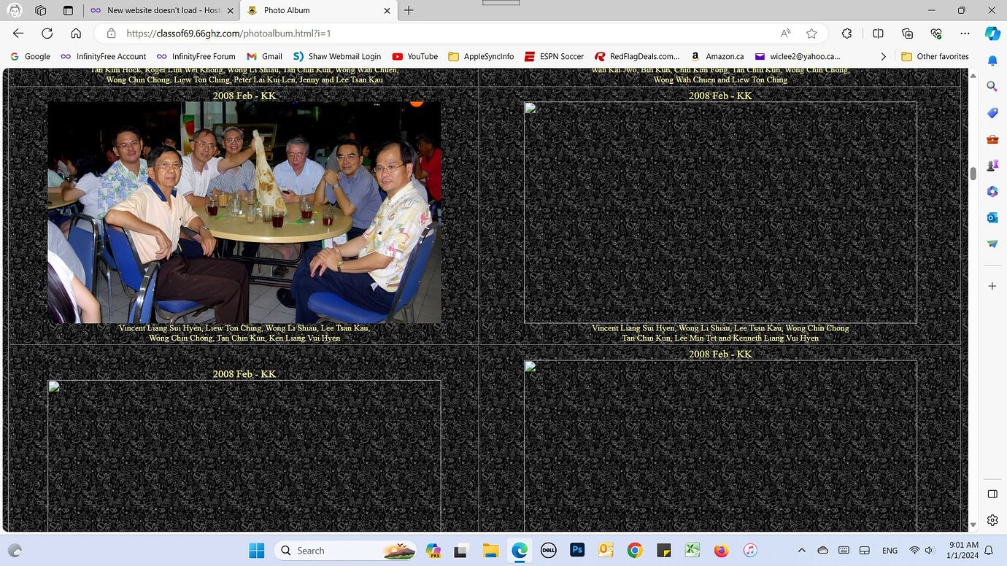Open YouTube from the favorites bar
Viewport: 1007px width, 566px height.
coord(414,56)
